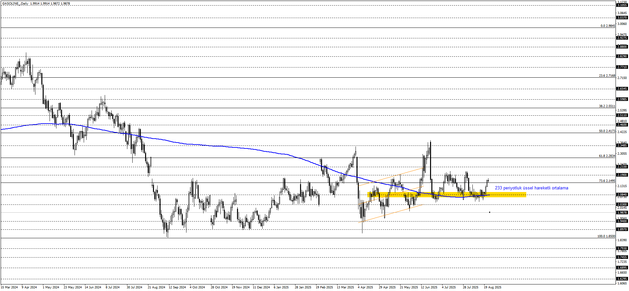Image resolution: width=629 pixels, height=291 pixels.
Task: Click the 1.8390 price scale value
Action: tap(622, 240)
